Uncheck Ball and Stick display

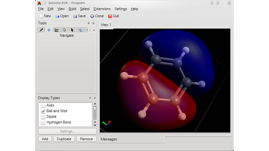click(43, 111)
